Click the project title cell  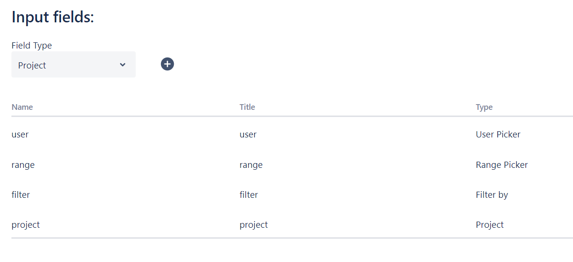pos(254,225)
